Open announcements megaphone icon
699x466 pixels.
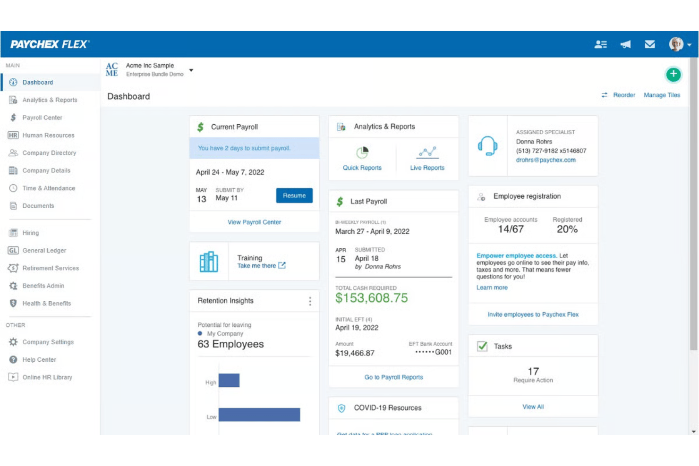(625, 44)
